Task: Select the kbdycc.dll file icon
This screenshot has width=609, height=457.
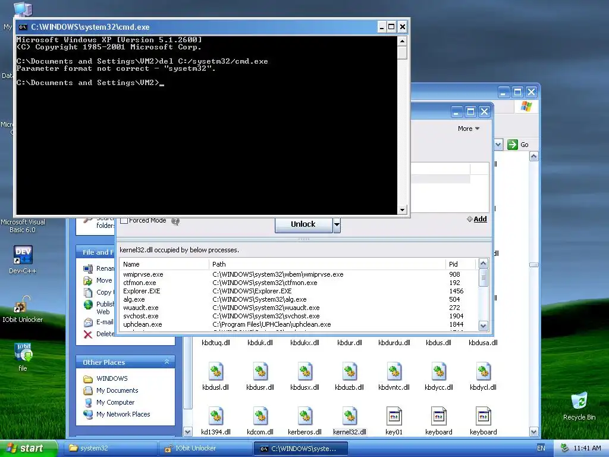Action: [x=439, y=371]
